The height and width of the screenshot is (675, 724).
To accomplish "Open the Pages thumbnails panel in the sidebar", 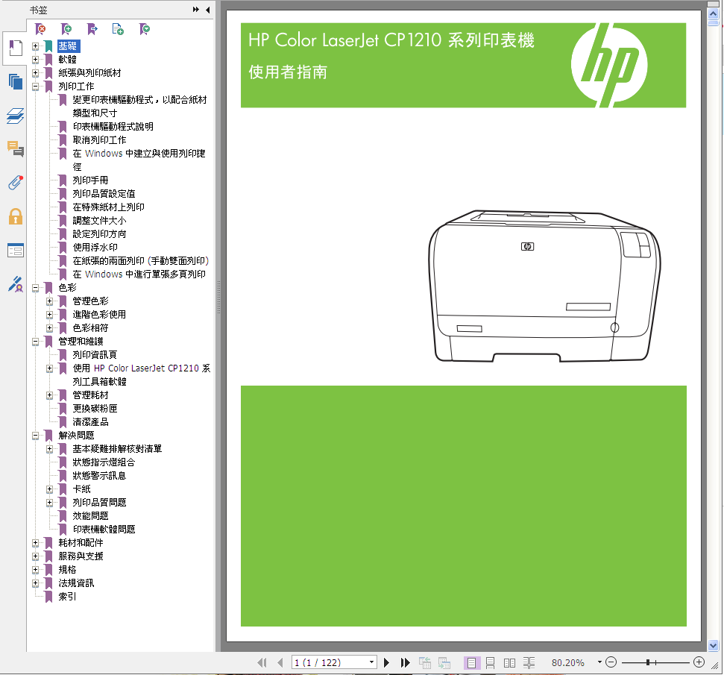I will [15, 82].
